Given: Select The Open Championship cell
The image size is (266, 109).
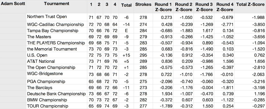Looking at the screenshot, I should [51, 67].
